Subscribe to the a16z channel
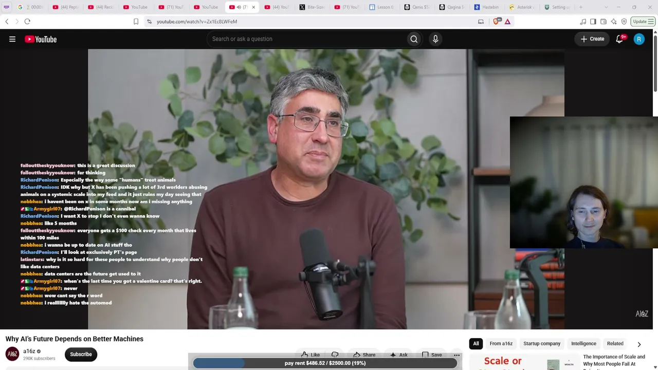The image size is (658, 370). (81, 354)
